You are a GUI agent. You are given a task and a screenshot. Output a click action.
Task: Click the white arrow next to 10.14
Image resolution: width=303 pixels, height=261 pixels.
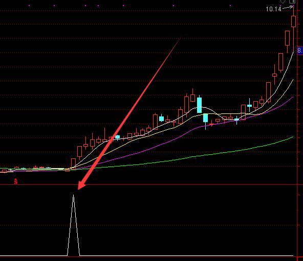[x=288, y=8]
